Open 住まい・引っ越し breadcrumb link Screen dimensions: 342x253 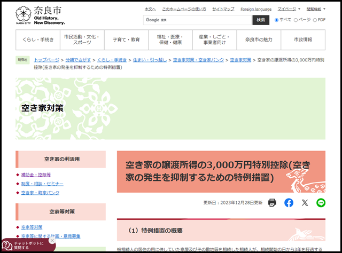pyautogui.click(x=150, y=60)
